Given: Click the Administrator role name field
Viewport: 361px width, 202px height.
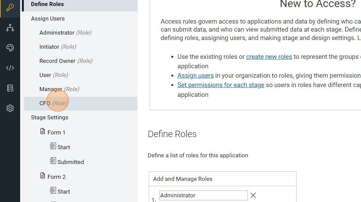Looking at the screenshot, I should [x=204, y=195].
